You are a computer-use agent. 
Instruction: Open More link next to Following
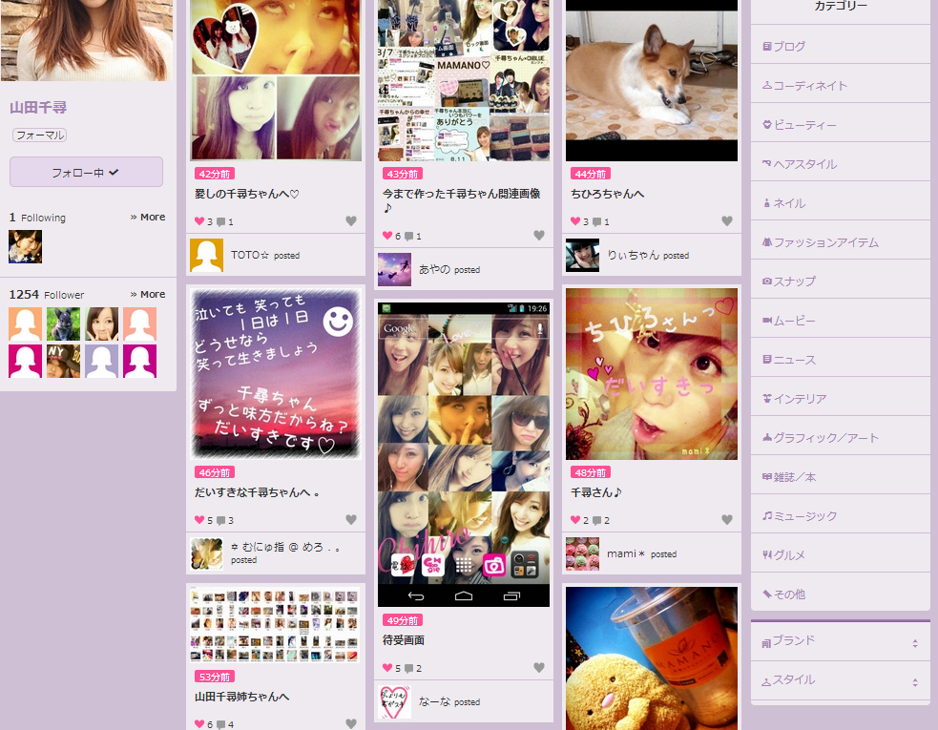click(x=148, y=217)
